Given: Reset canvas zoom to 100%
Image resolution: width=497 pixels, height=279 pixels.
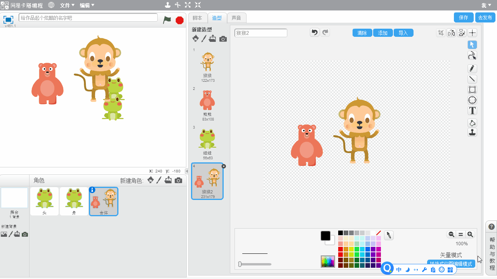Looking at the screenshot, I should 461,234.
